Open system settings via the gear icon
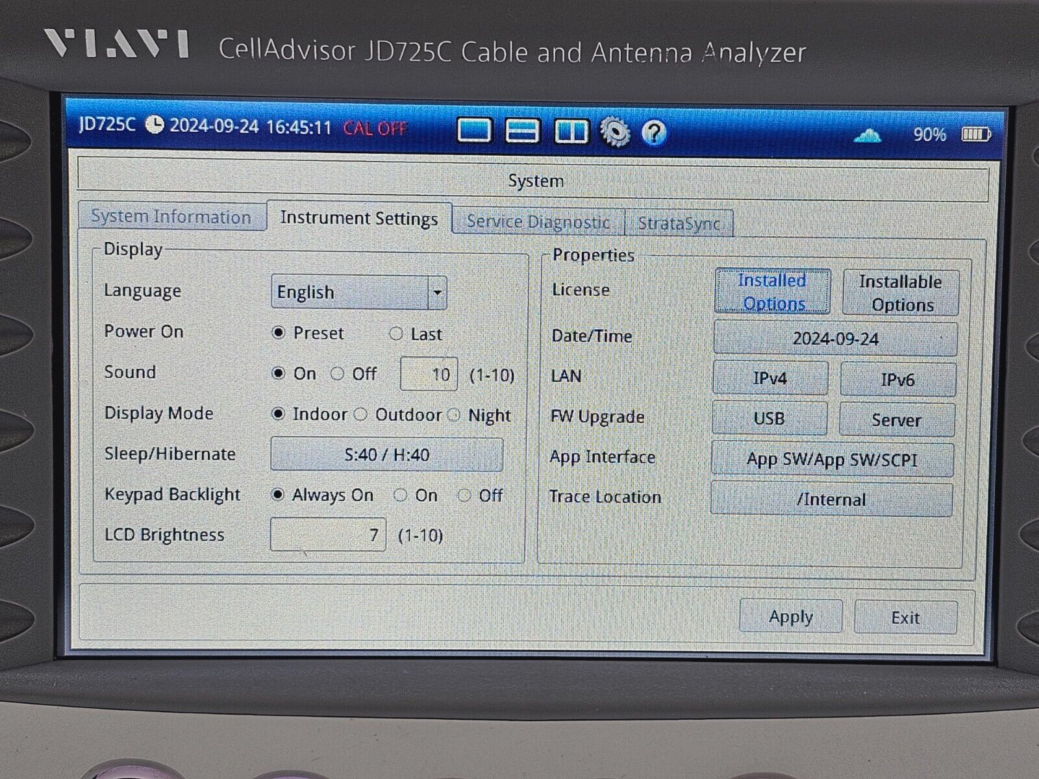Viewport: 1039px width, 779px height. click(x=616, y=130)
